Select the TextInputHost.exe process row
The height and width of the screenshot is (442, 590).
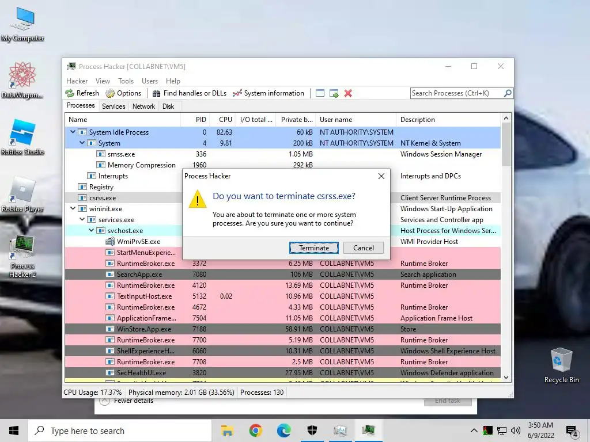(x=283, y=296)
